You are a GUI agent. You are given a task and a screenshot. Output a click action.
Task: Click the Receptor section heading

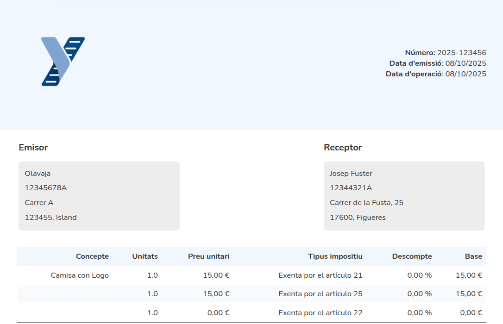pyautogui.click(x=343, y=148)
